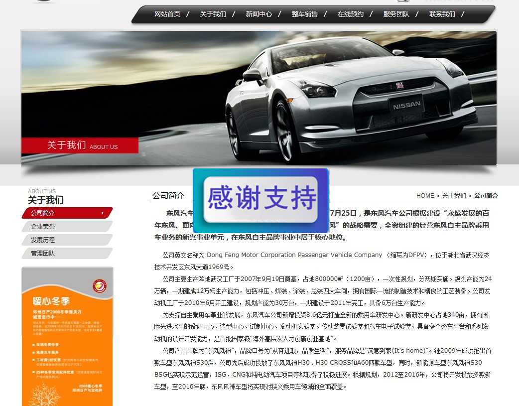The image size is (519, 406).
Task: Select 整车销售 in the navigation bar
Action: (304, 14)
